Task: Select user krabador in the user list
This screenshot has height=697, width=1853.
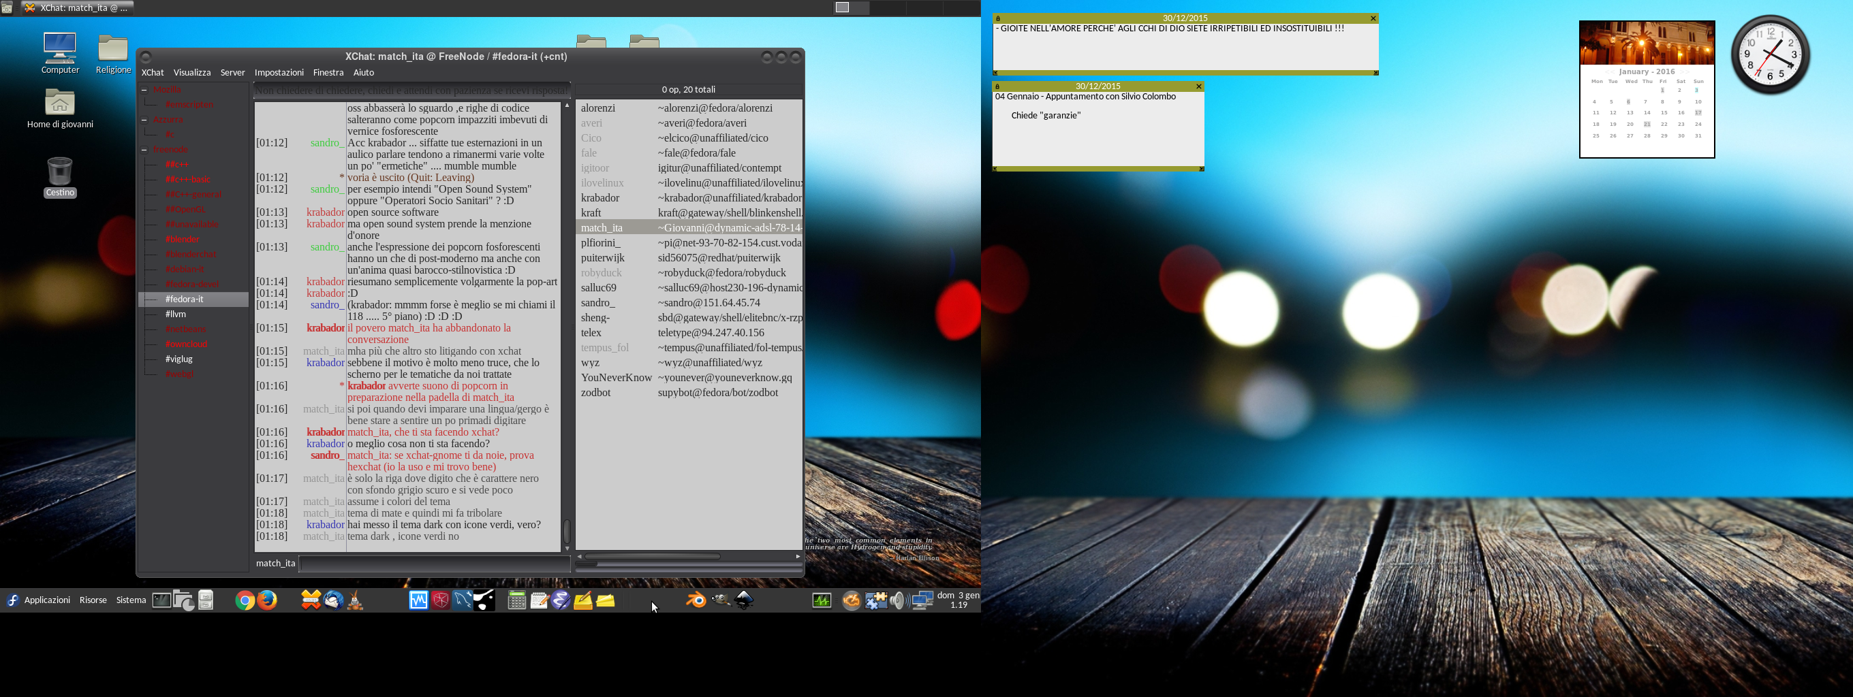Action: coord(689,198)
